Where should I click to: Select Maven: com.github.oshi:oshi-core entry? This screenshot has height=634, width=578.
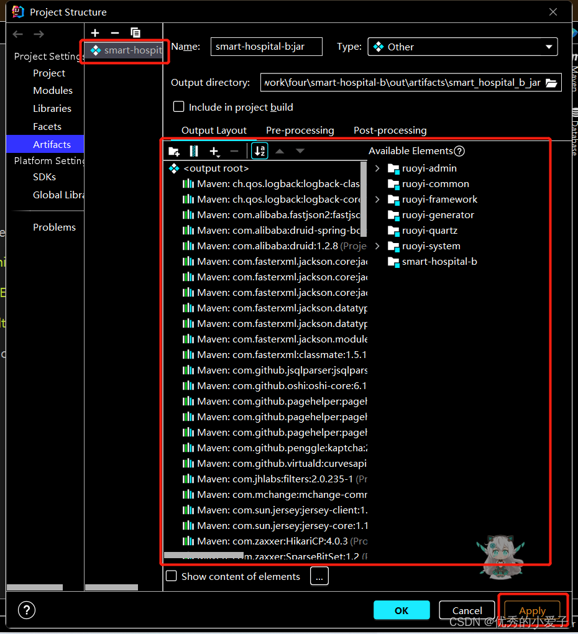(275, 386)
